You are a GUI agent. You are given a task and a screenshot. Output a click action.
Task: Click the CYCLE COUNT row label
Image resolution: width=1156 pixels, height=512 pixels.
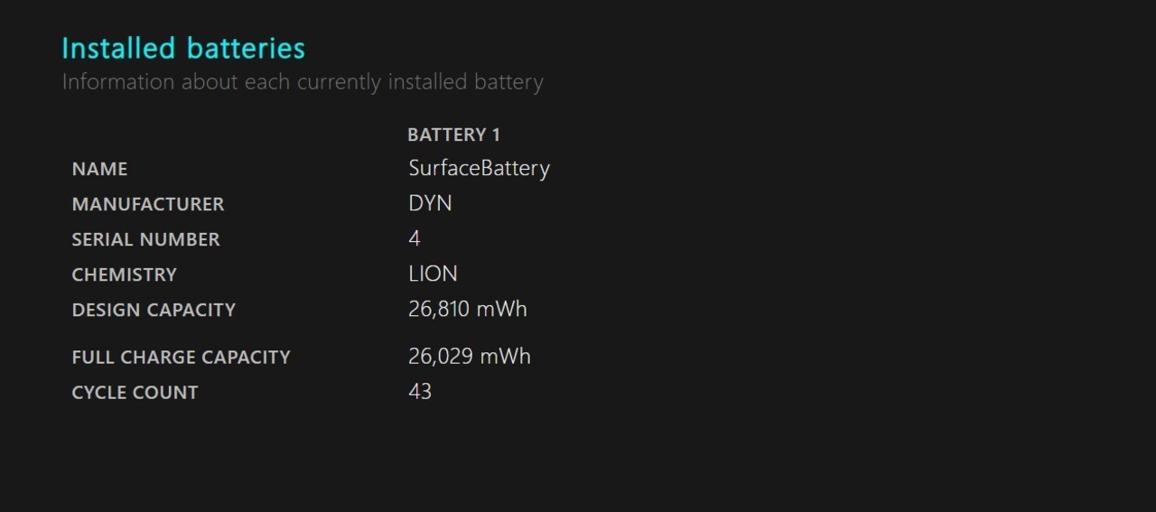pyautogui.click(x=135, y=392)
